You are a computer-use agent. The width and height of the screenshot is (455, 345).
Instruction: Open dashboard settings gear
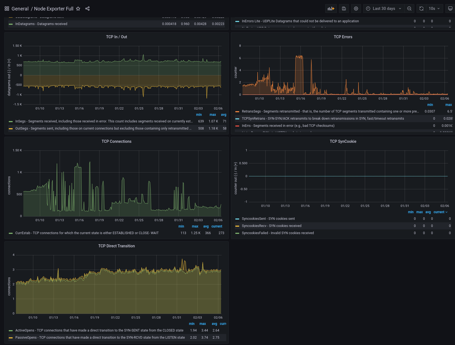point(356,9)
